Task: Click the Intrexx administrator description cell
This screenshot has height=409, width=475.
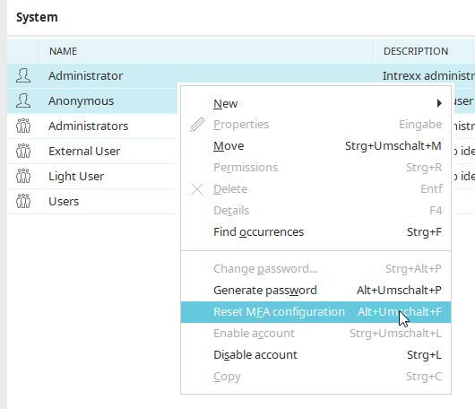Action: pos(428,76)
